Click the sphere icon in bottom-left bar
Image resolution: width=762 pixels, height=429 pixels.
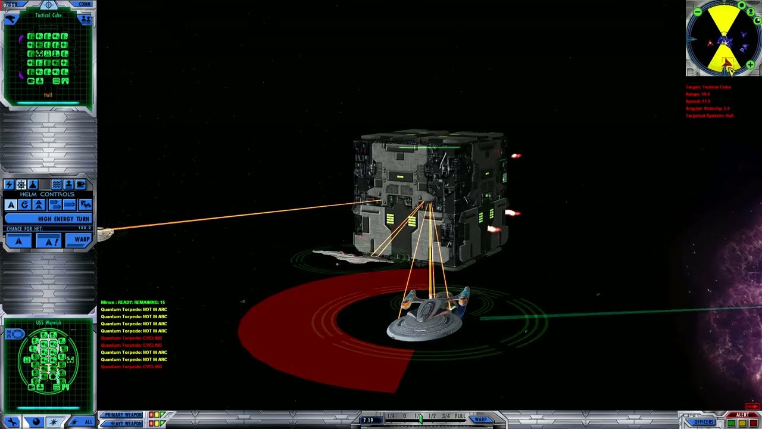coord(35,422)
